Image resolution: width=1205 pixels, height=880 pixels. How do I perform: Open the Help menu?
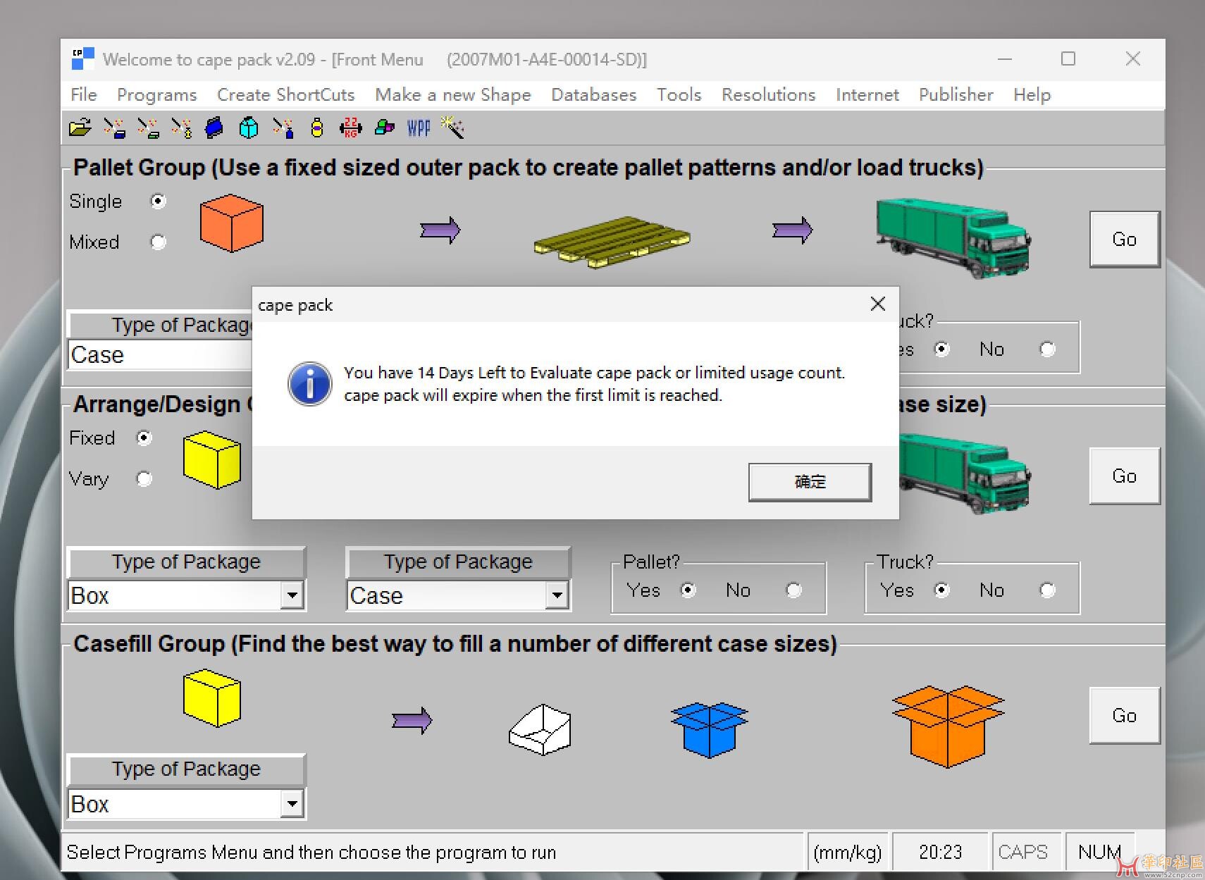click(x=1032, y=94)
